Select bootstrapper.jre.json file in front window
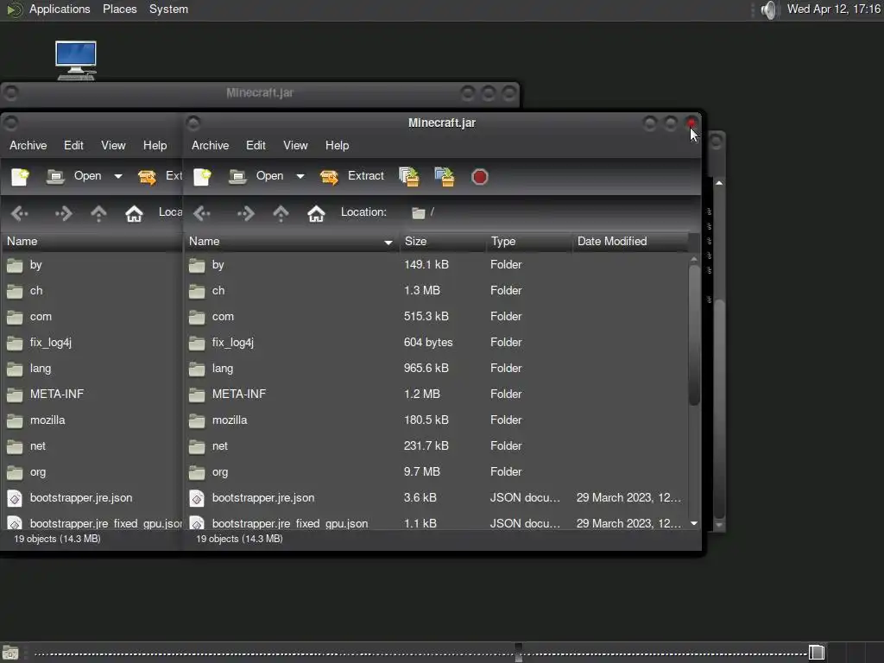Image resolution: width=884 pixels, height=663 pixels. point(436,498)
